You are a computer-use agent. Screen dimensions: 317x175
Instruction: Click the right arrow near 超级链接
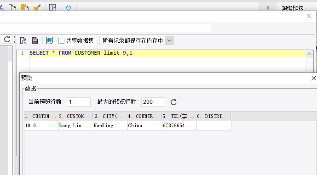[268, 8]
